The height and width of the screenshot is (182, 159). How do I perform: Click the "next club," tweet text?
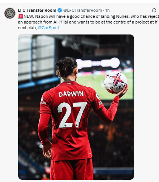pyautogui.click(x=28, y=28)
